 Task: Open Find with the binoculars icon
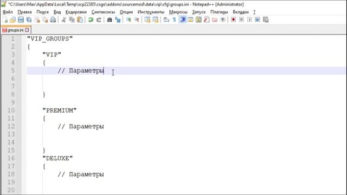(x=110, y=20)
